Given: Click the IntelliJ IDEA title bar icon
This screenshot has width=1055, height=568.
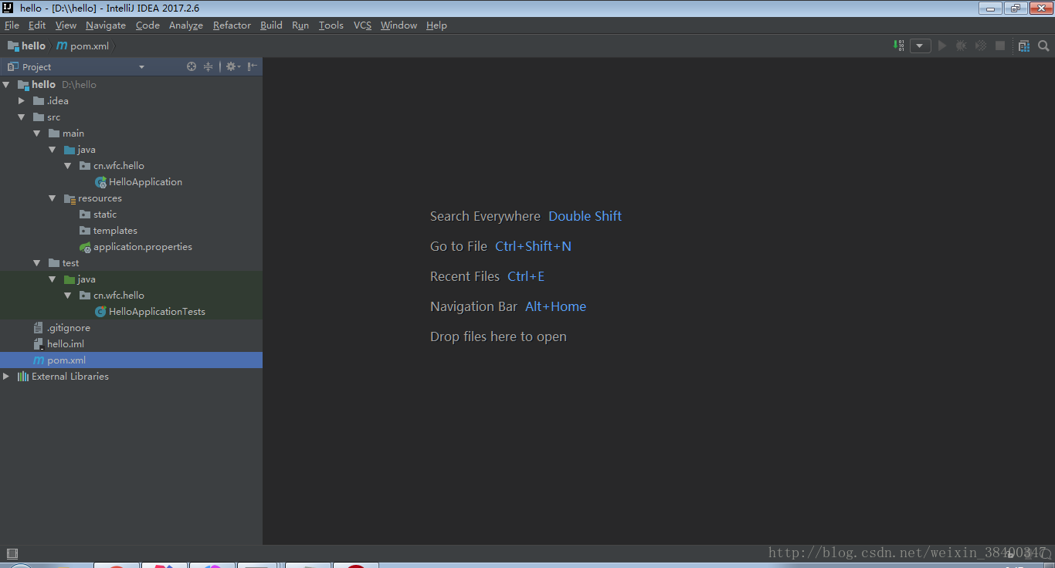Looking at the screenshot, I should (x=8, y=8).
